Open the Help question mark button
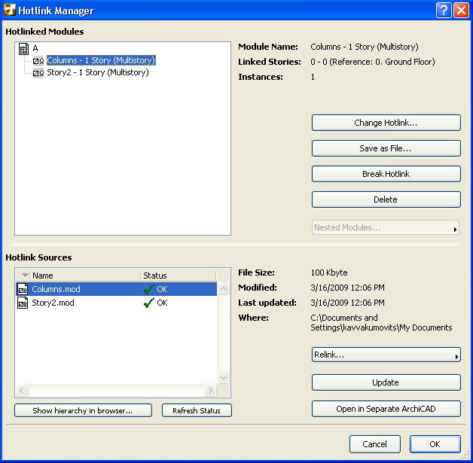Image resolution: width=473 pixels, height=463 pixels. point(444,11)
